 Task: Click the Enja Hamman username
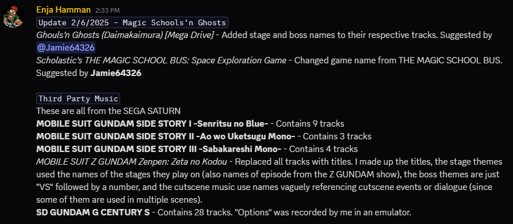(x=63, y=10)
